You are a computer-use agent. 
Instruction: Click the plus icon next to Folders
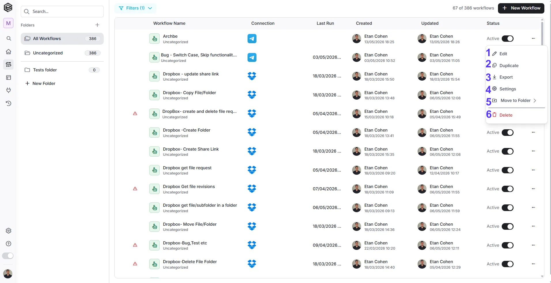pyautogui.click(x=97, y=25)
